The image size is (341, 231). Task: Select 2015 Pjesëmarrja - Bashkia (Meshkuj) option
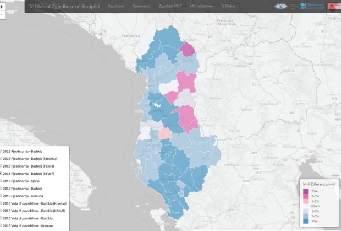tap(2, 158)
